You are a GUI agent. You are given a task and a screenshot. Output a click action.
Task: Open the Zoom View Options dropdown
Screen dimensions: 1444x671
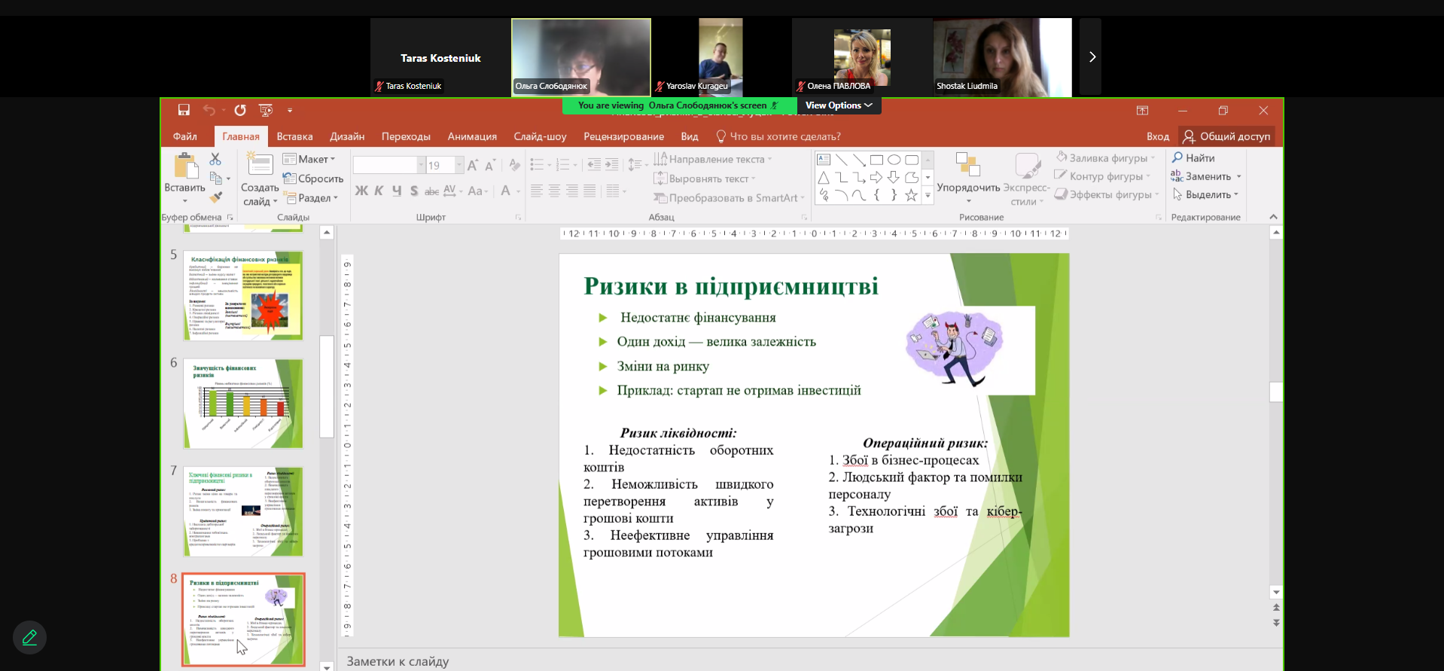tap(838, 105)
